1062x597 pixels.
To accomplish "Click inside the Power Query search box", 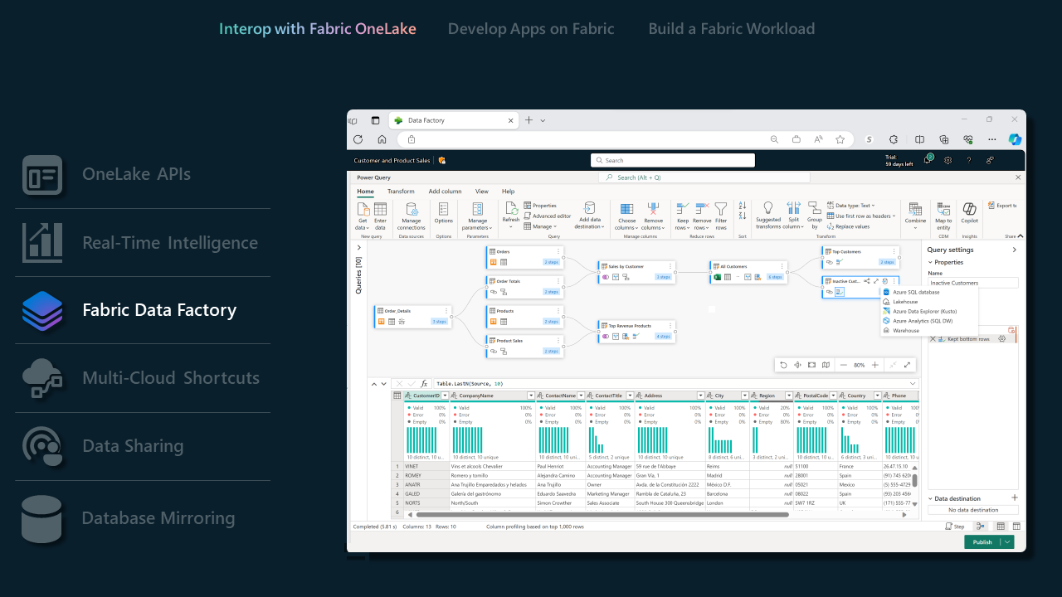I will click(704, 177).
